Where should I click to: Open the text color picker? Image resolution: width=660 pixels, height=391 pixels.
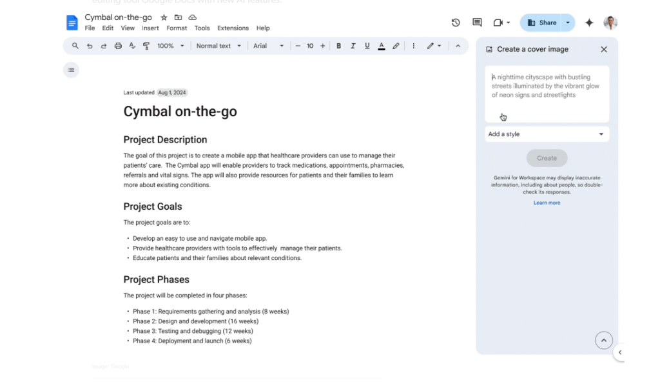381,46
